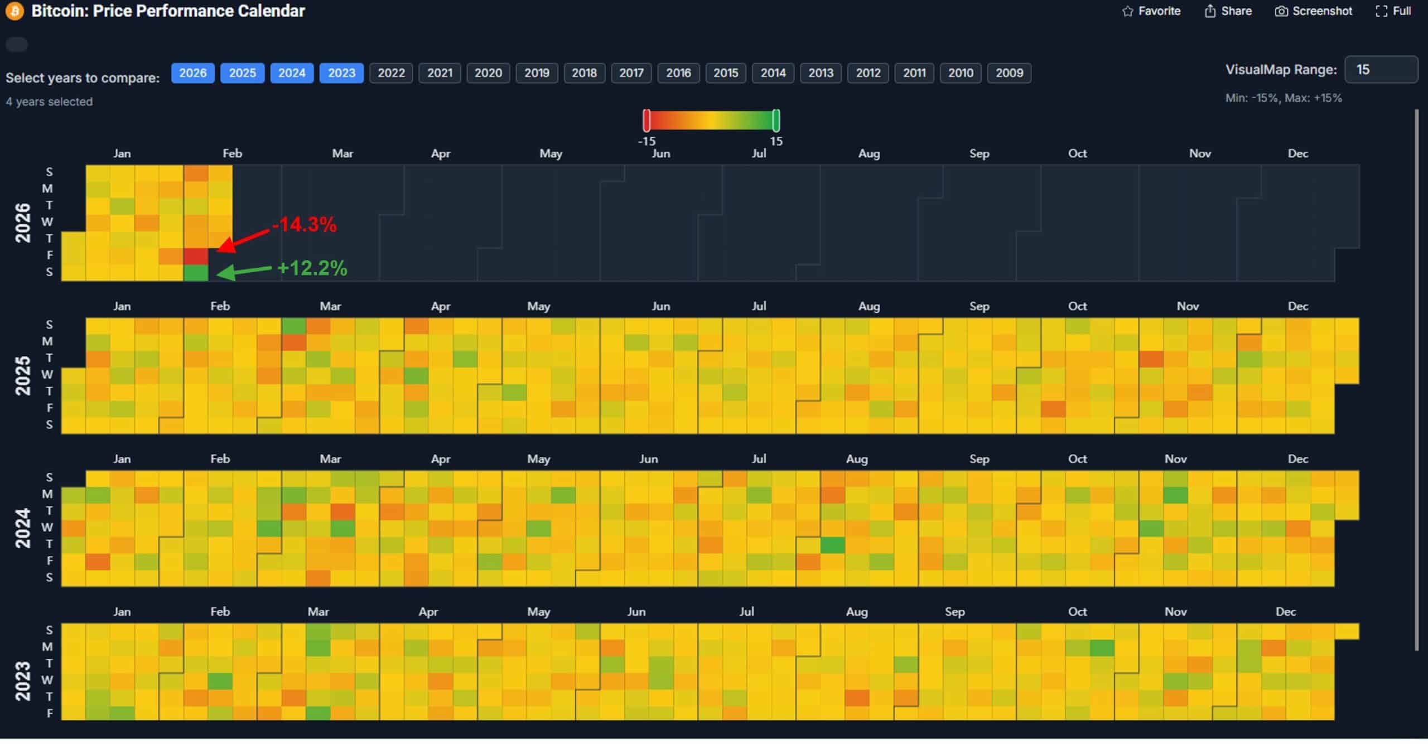
Task: Add 2016 to the year comparison
Action: click(x=678, y=73)
